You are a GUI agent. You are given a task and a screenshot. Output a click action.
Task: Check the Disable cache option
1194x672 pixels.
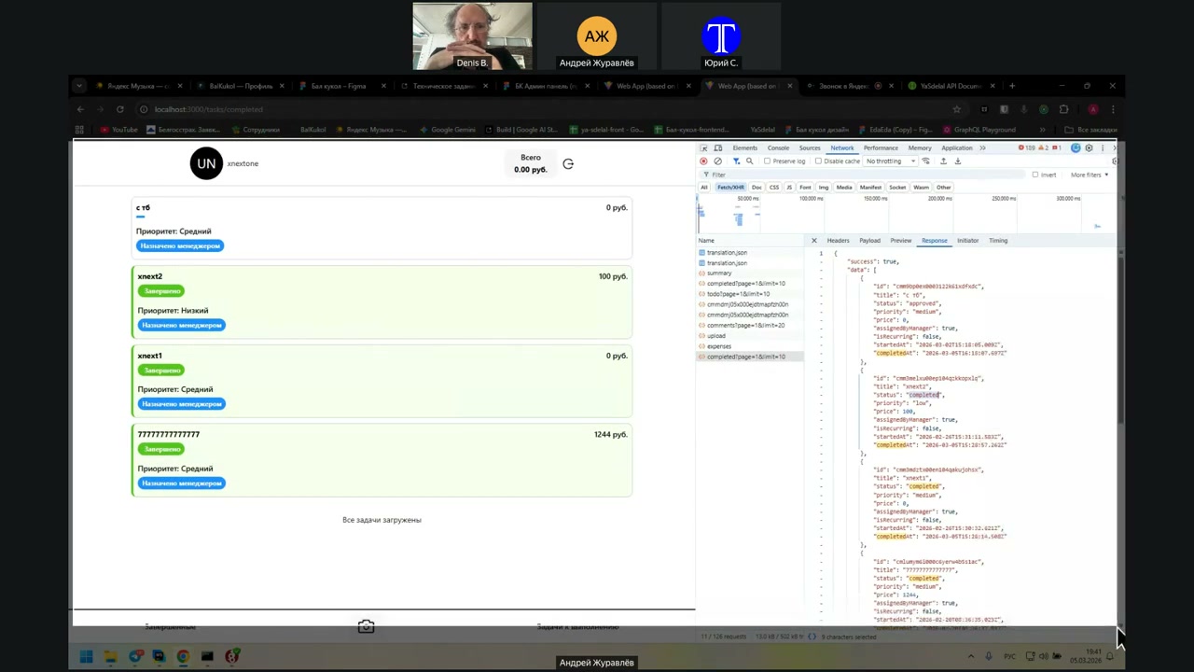coord(819,161)
